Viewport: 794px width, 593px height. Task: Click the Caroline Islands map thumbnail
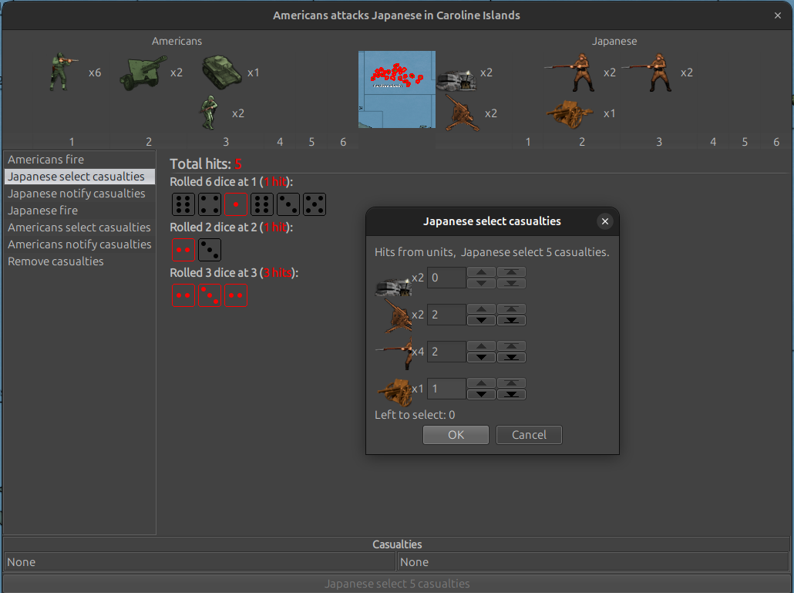pyautogui.click(x=396, y=89)
